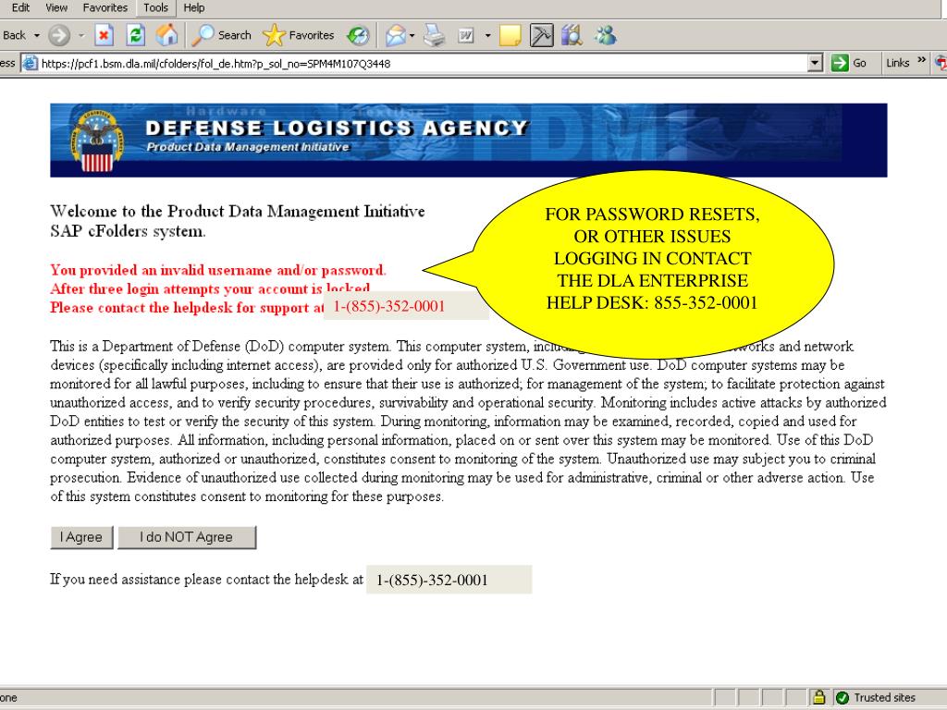947x710 pixels.
Task: Open the Edit menu
Action: [20, 7]
